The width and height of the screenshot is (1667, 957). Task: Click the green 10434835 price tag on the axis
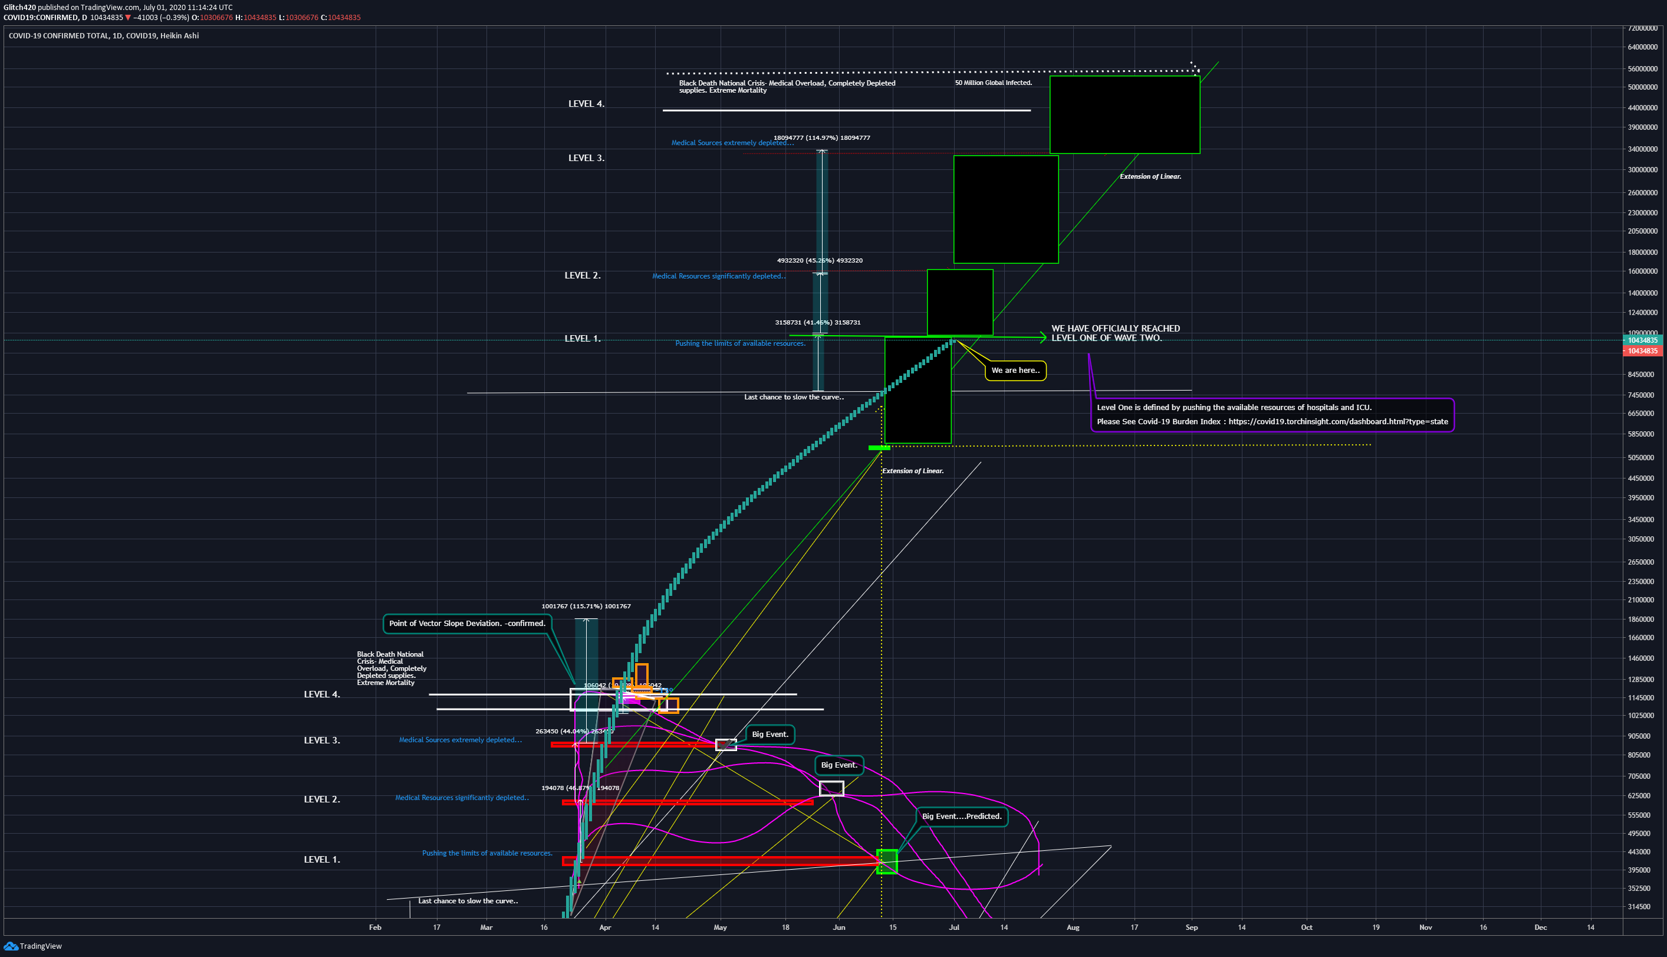point(1642,340)
